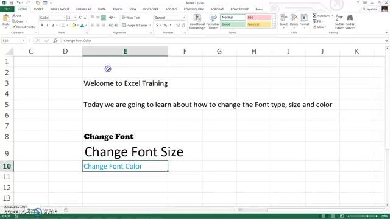Open the font size 11 dropdown
Image resolution: width=390 pixels, height=219 pixels.
75,18
